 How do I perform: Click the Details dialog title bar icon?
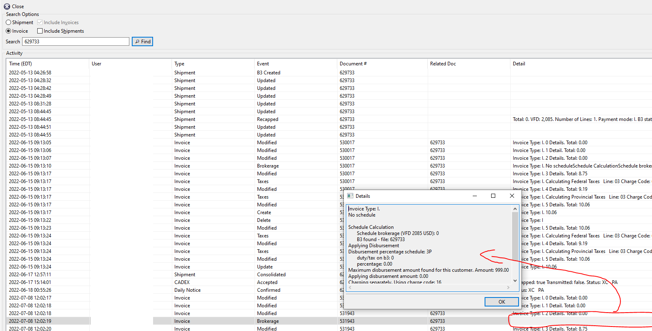coord(350,196)
